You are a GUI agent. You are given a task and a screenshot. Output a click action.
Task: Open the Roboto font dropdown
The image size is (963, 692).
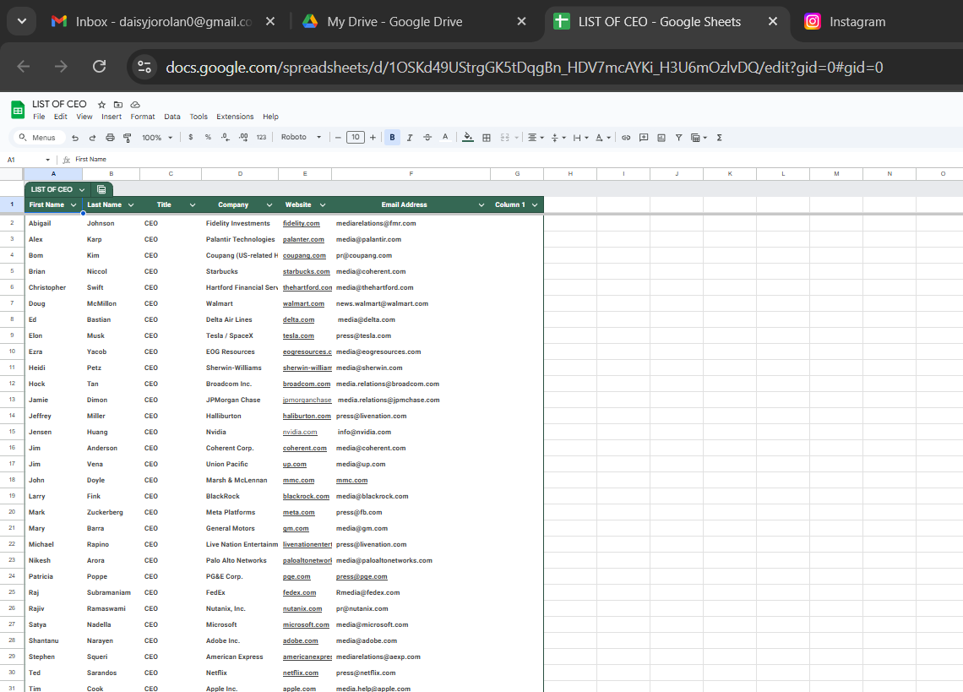301,137
